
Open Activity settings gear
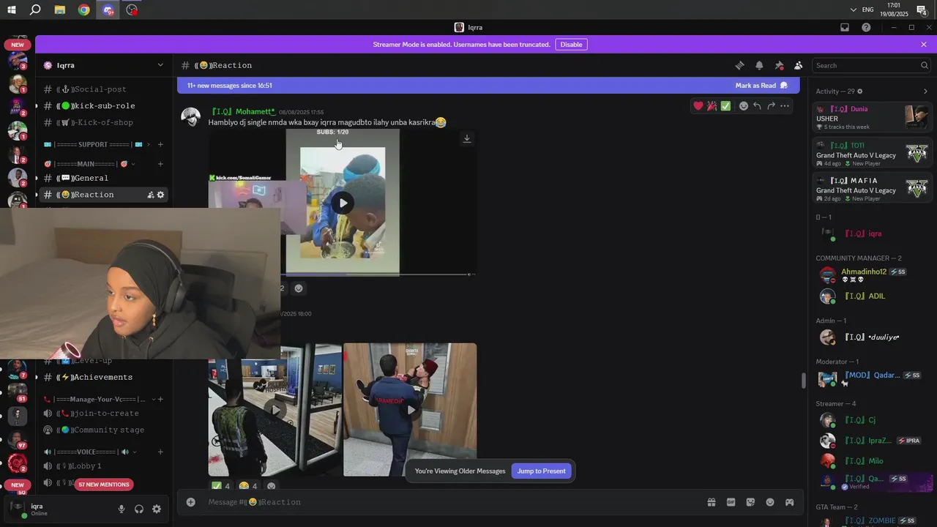tap(860, 91)
